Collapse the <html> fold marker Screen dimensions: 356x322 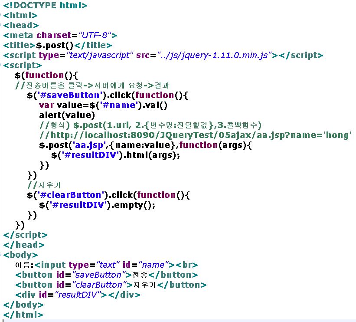(1, 15)
